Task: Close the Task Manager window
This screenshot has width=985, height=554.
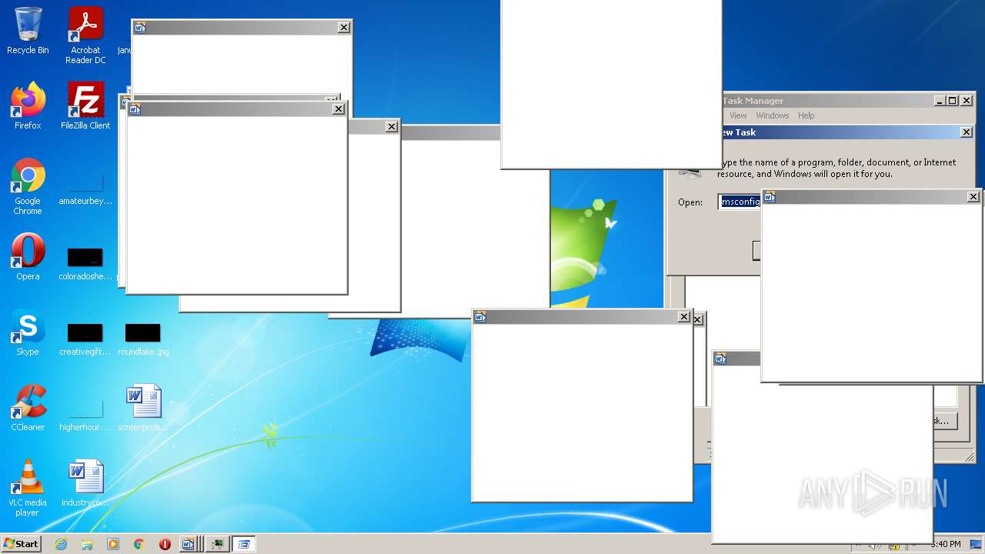Action: 967,101
